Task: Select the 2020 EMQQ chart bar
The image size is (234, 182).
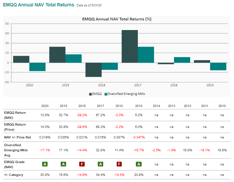Action: tap(21, 59)
